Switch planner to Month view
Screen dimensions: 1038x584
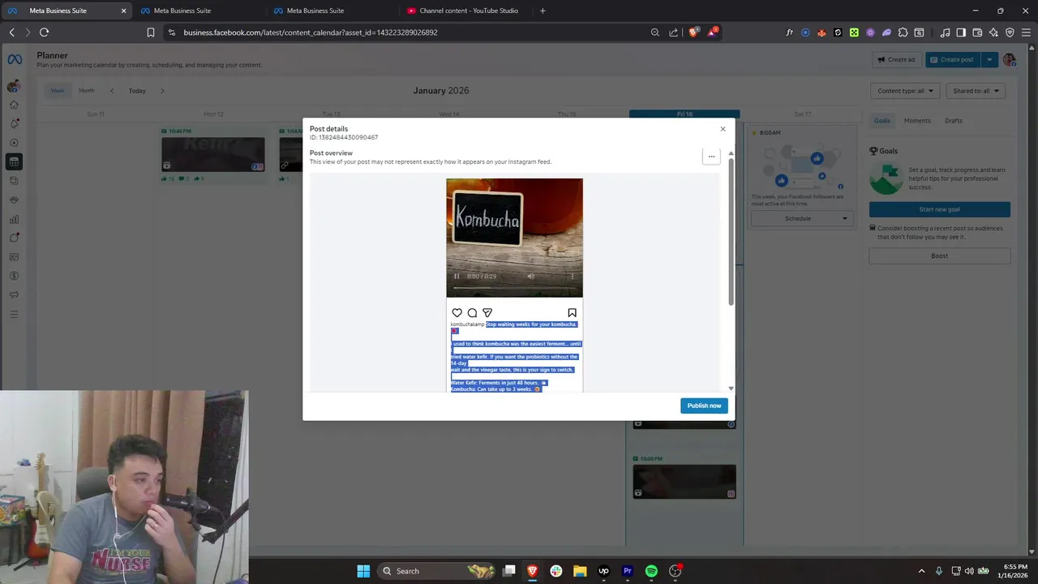pyautogui.click(x=87, y=90)
